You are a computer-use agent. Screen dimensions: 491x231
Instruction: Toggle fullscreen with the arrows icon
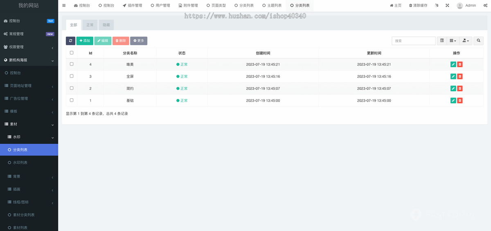point(447,5)
